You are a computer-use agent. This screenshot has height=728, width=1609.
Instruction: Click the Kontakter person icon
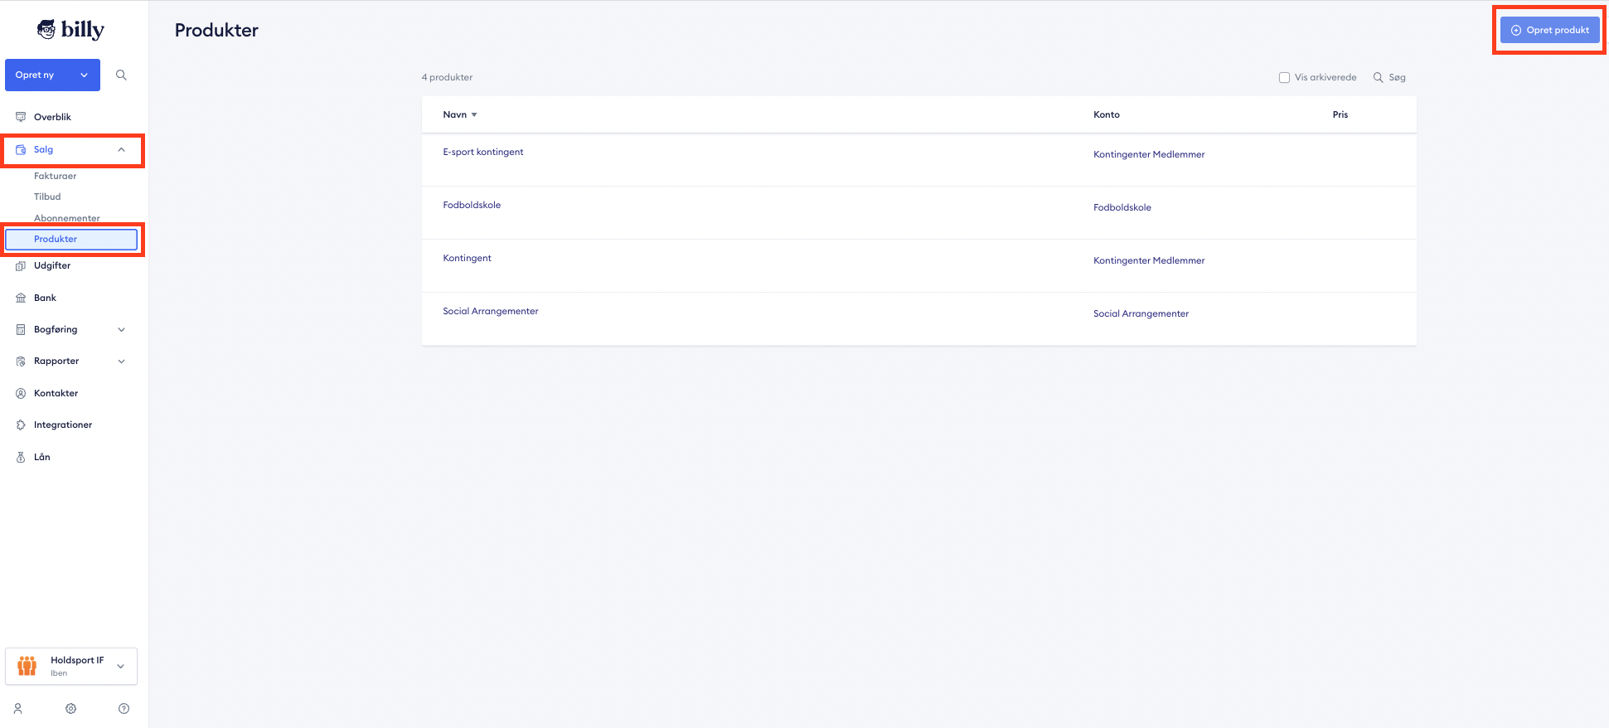click(x=21, y=393)
